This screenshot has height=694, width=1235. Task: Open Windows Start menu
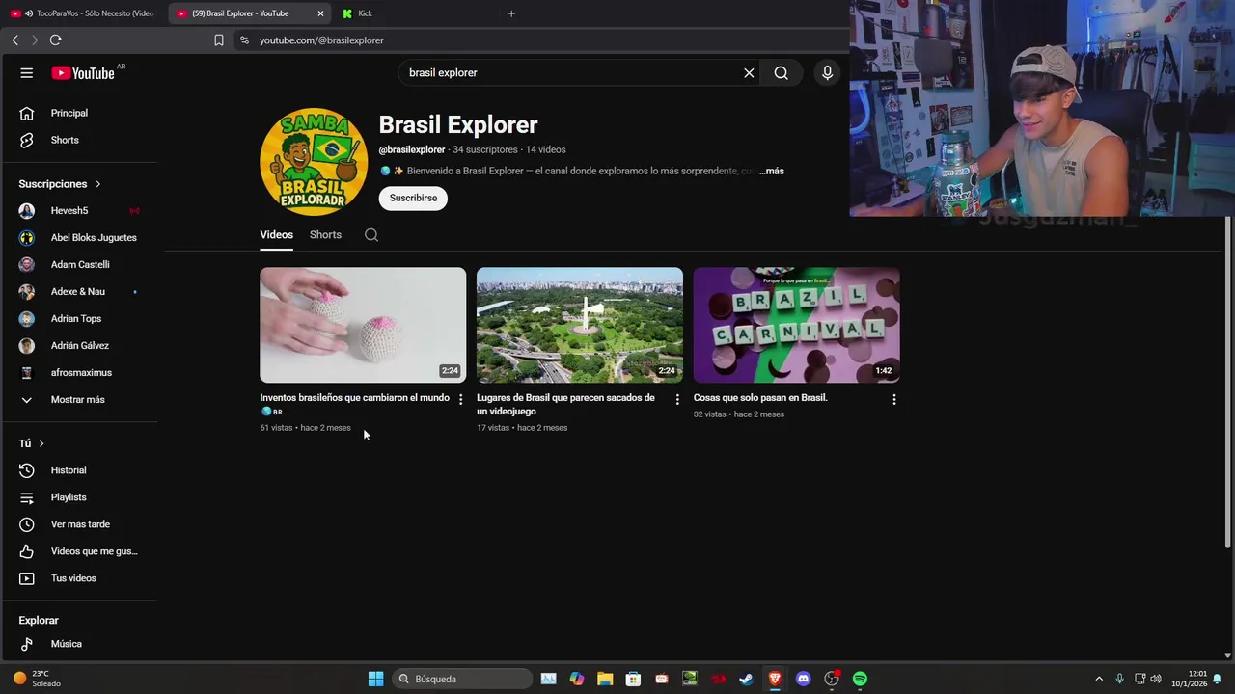coord(376,679)
